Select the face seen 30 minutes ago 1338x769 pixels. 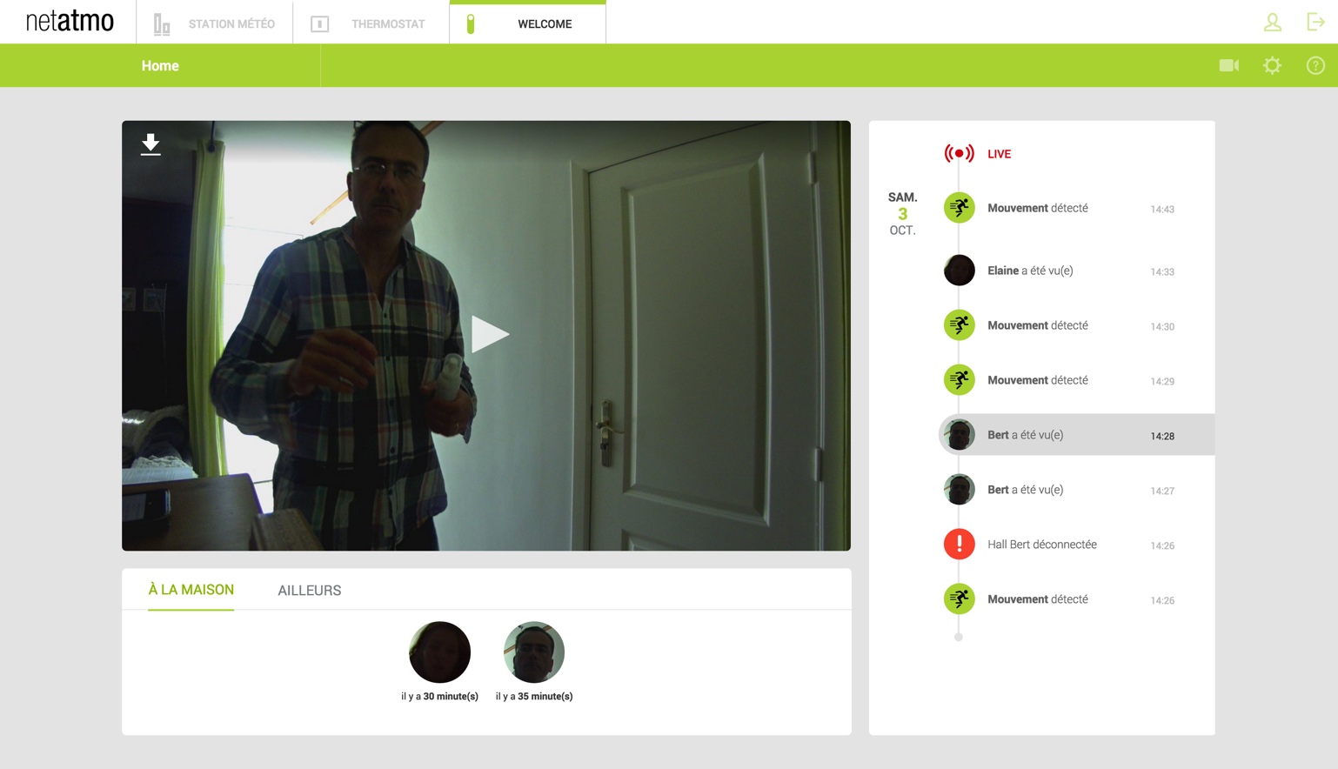pyautogui.click(x=439, y=652)
